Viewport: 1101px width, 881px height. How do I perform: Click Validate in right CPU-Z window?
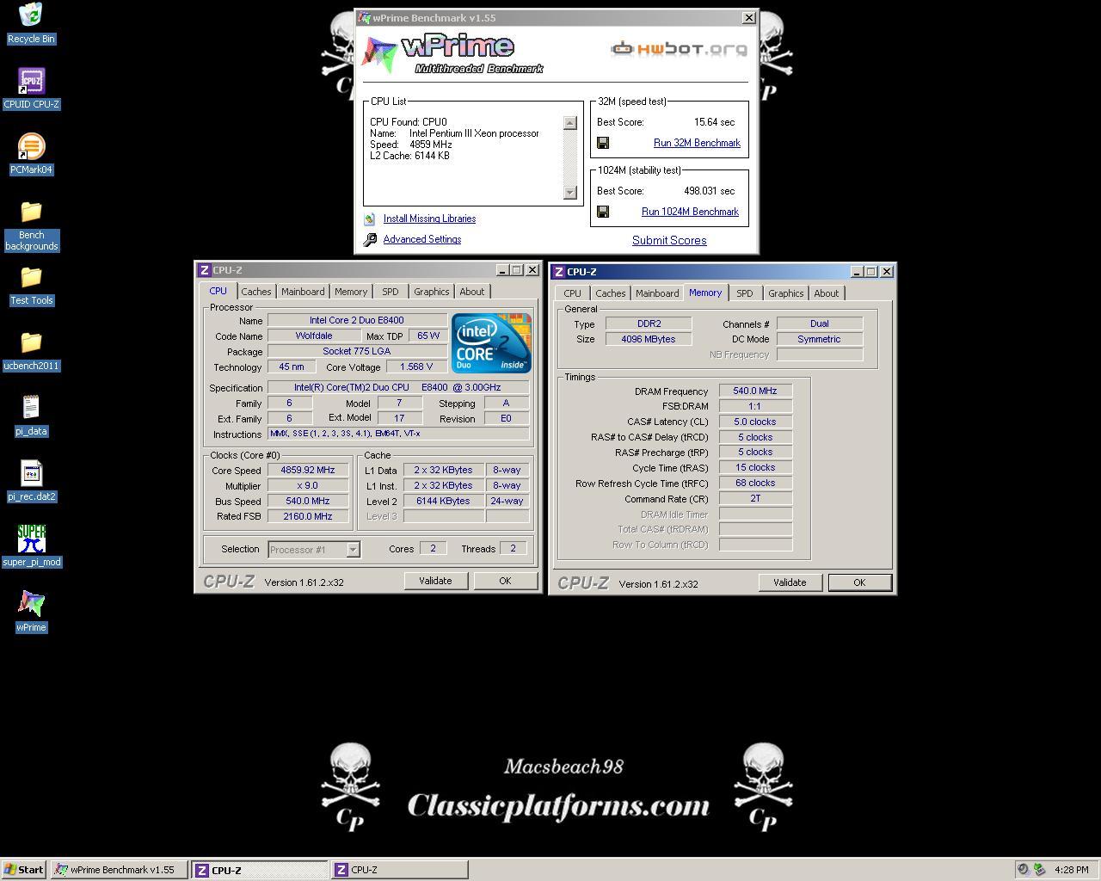790,582
